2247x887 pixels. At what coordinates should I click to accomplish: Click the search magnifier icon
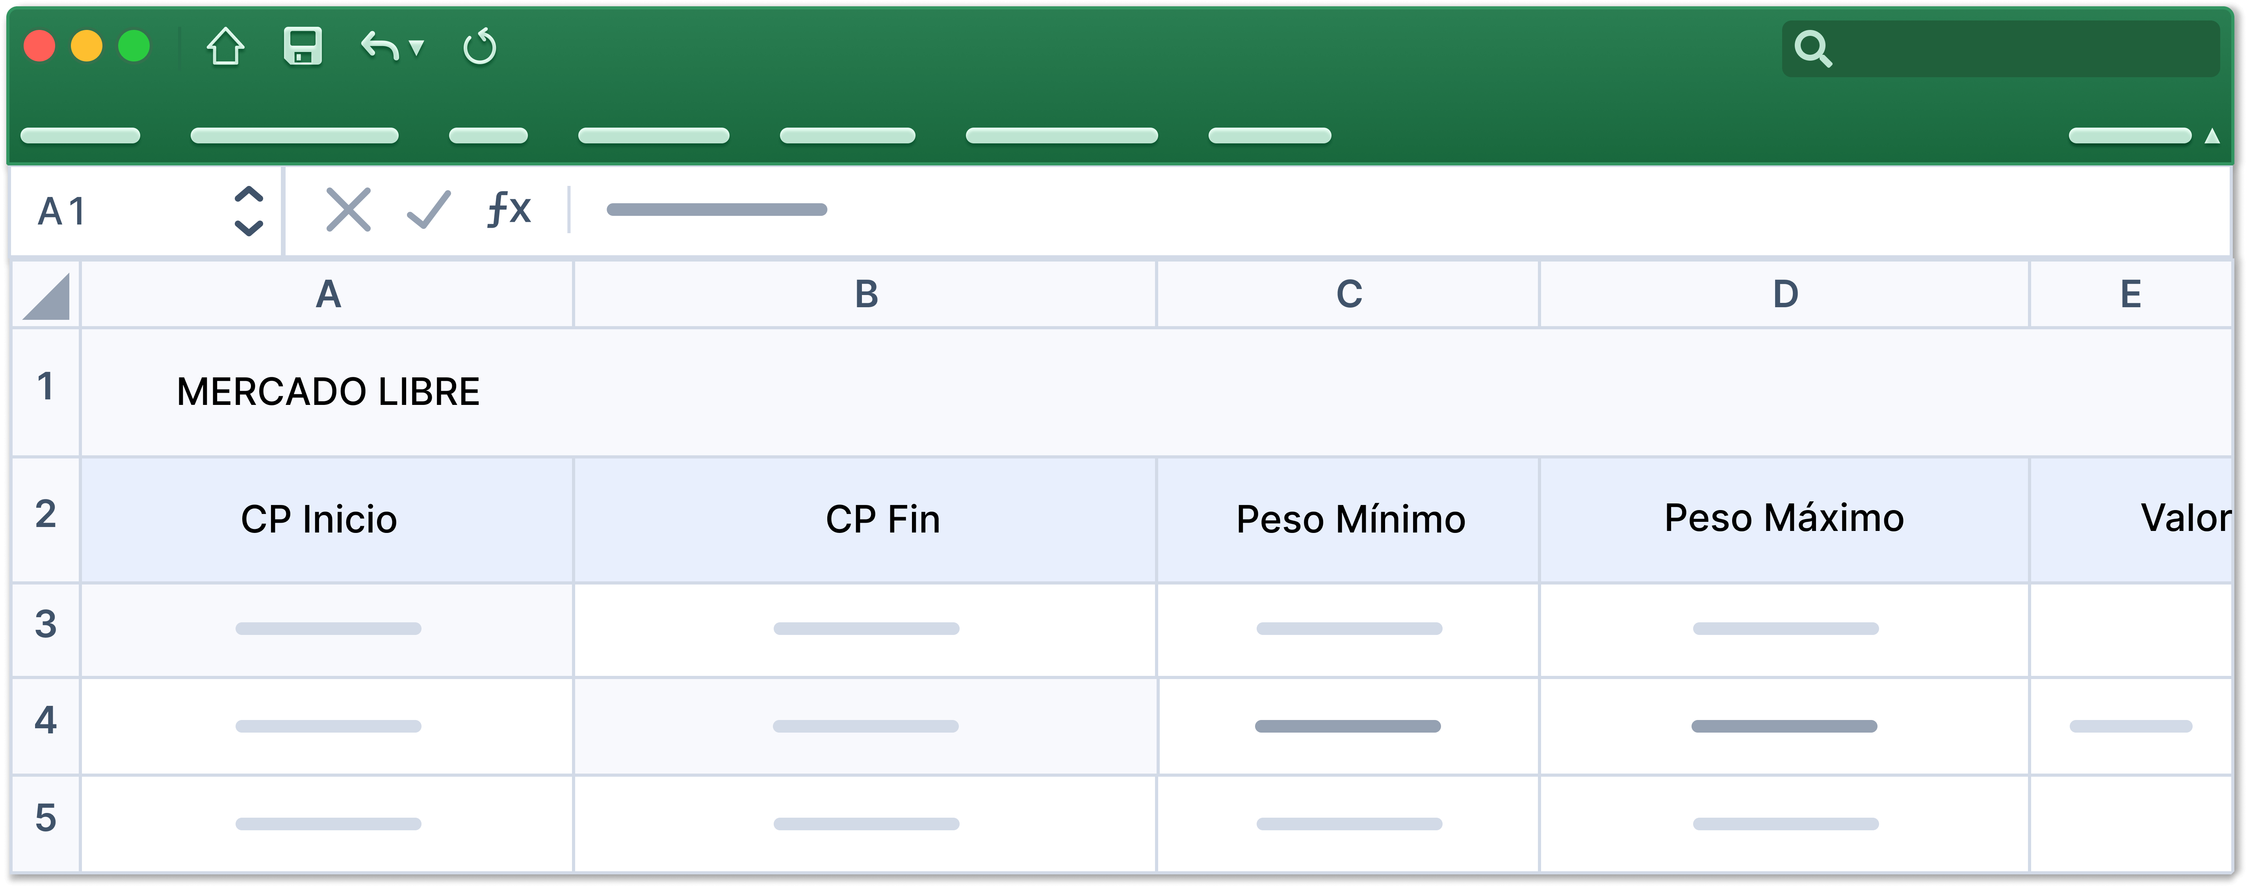(1812, 49)
